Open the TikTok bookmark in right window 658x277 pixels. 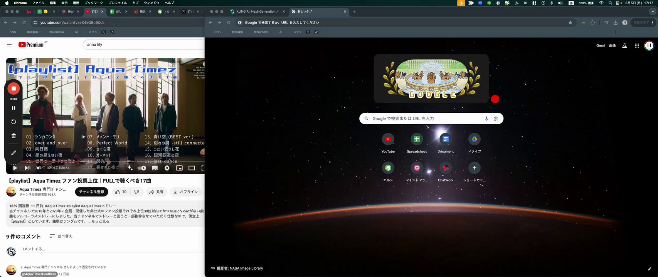point(316,32)
